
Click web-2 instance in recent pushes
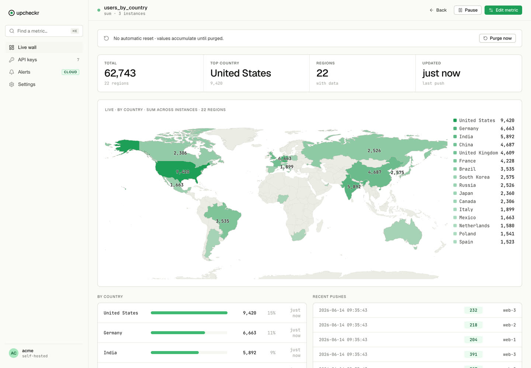pos(509,325)
